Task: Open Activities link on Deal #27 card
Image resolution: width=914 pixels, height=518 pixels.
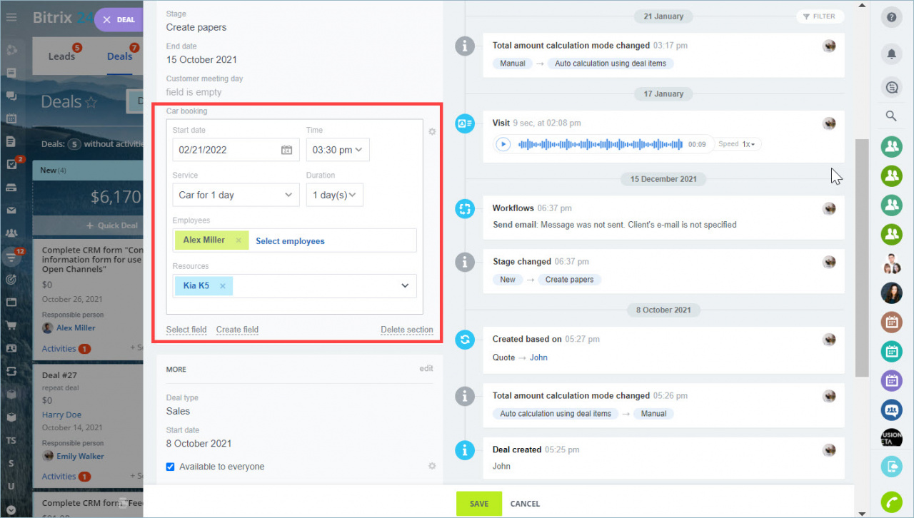Action: pos(59,477)
